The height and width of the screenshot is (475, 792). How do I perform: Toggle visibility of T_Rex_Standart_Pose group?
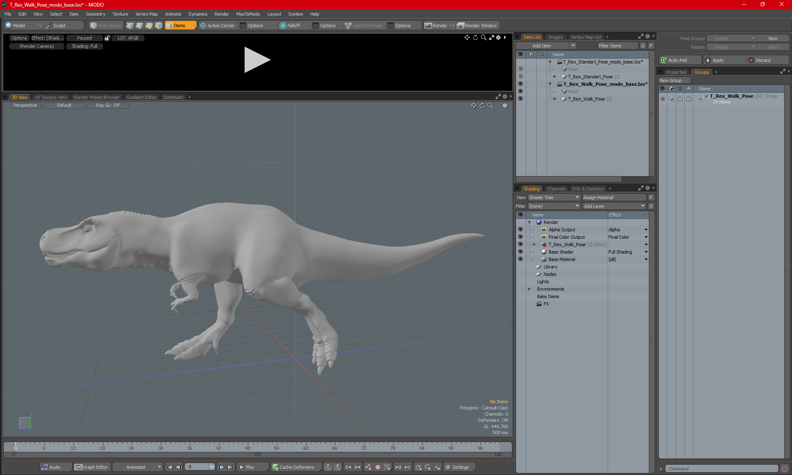point(521,77)
